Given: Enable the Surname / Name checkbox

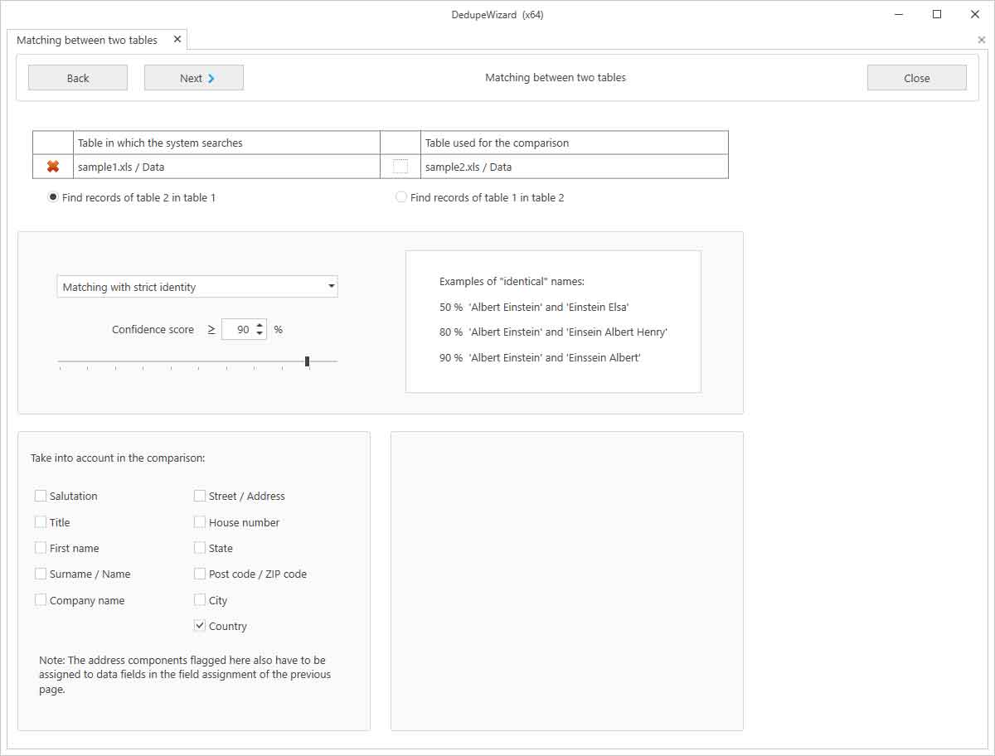Looking at the screenshot, I should pyautogui.click(x=41, y=574).
